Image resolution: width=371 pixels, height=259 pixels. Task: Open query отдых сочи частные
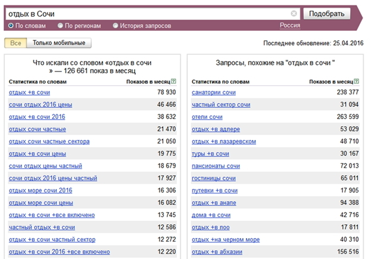click(x=38, y=129)
